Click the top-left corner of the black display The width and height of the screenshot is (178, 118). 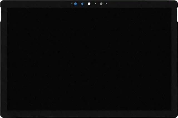pos(8,8)
